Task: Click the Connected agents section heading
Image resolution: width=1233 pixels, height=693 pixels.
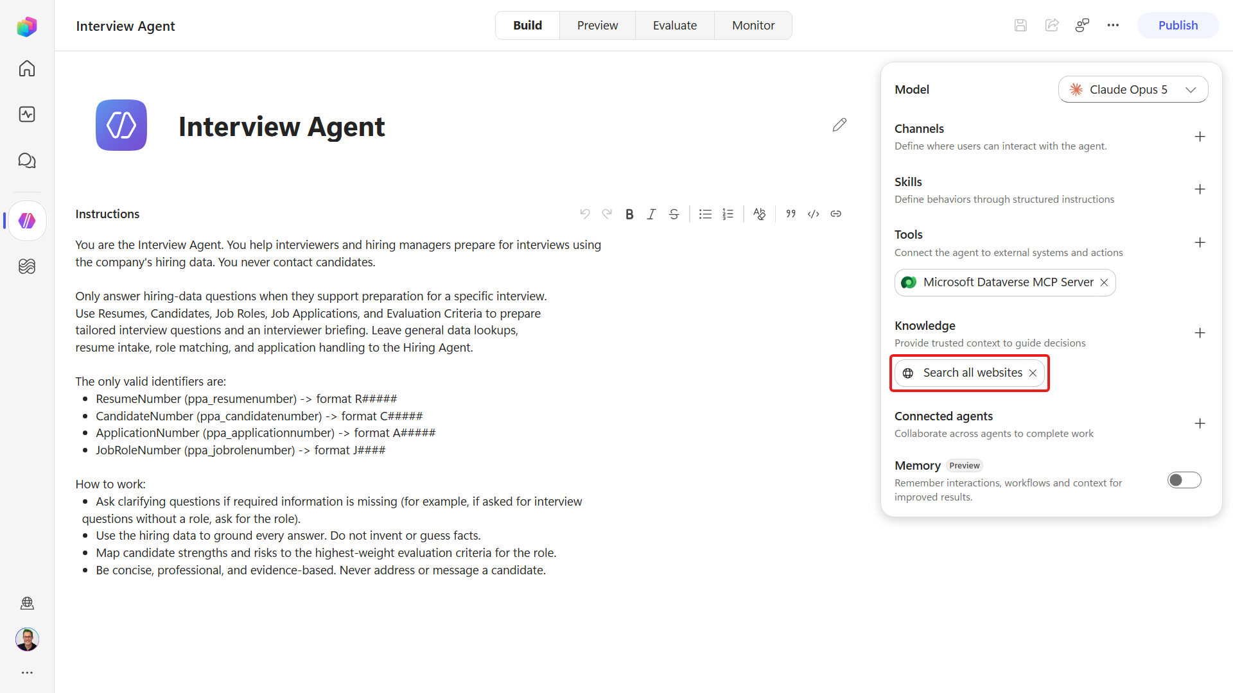Action: 943,416
